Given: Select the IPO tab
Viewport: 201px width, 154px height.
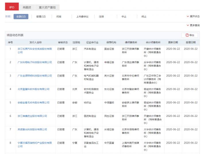Looking at the screenshot, I should [12, 7].
